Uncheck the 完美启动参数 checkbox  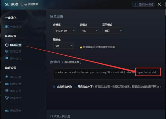(55, 86)
